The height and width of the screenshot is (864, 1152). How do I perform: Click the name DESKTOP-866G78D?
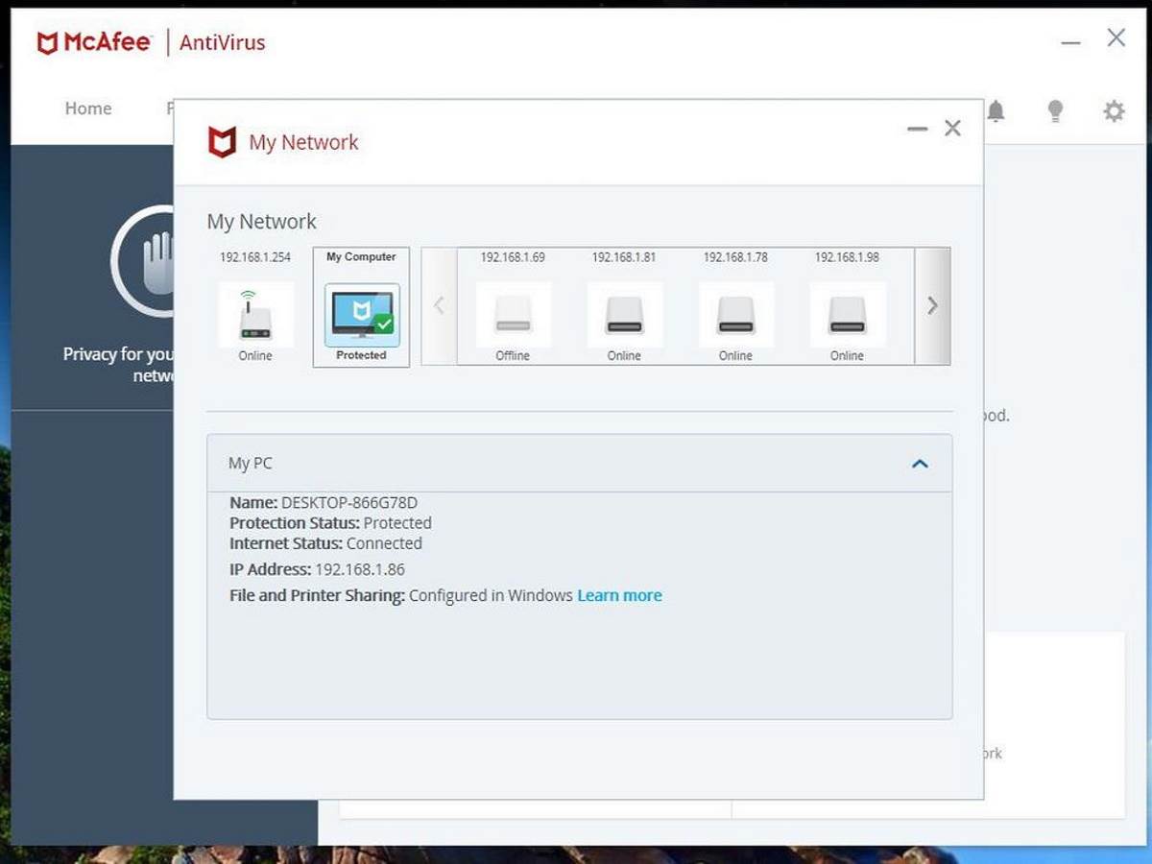point(349,502)
